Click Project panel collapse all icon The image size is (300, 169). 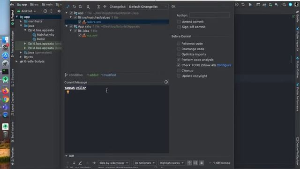click(x=51, y=11)
